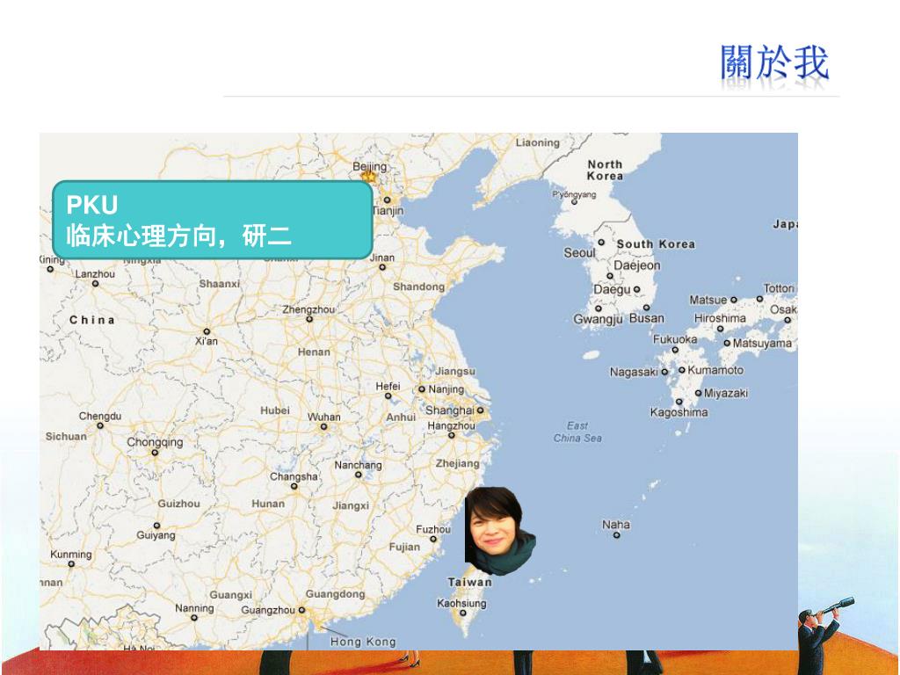
Task: Click the Hangzhou city label
Action: pyautogui.click(x=451, y=426)
